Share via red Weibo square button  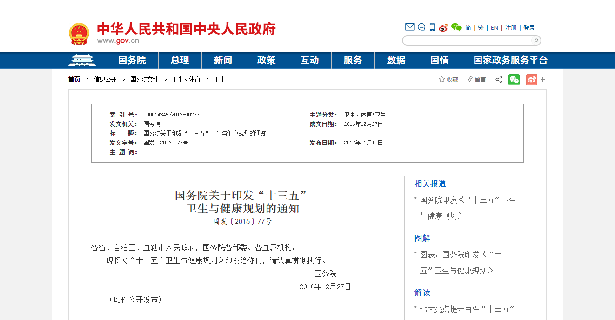point(531,80)
